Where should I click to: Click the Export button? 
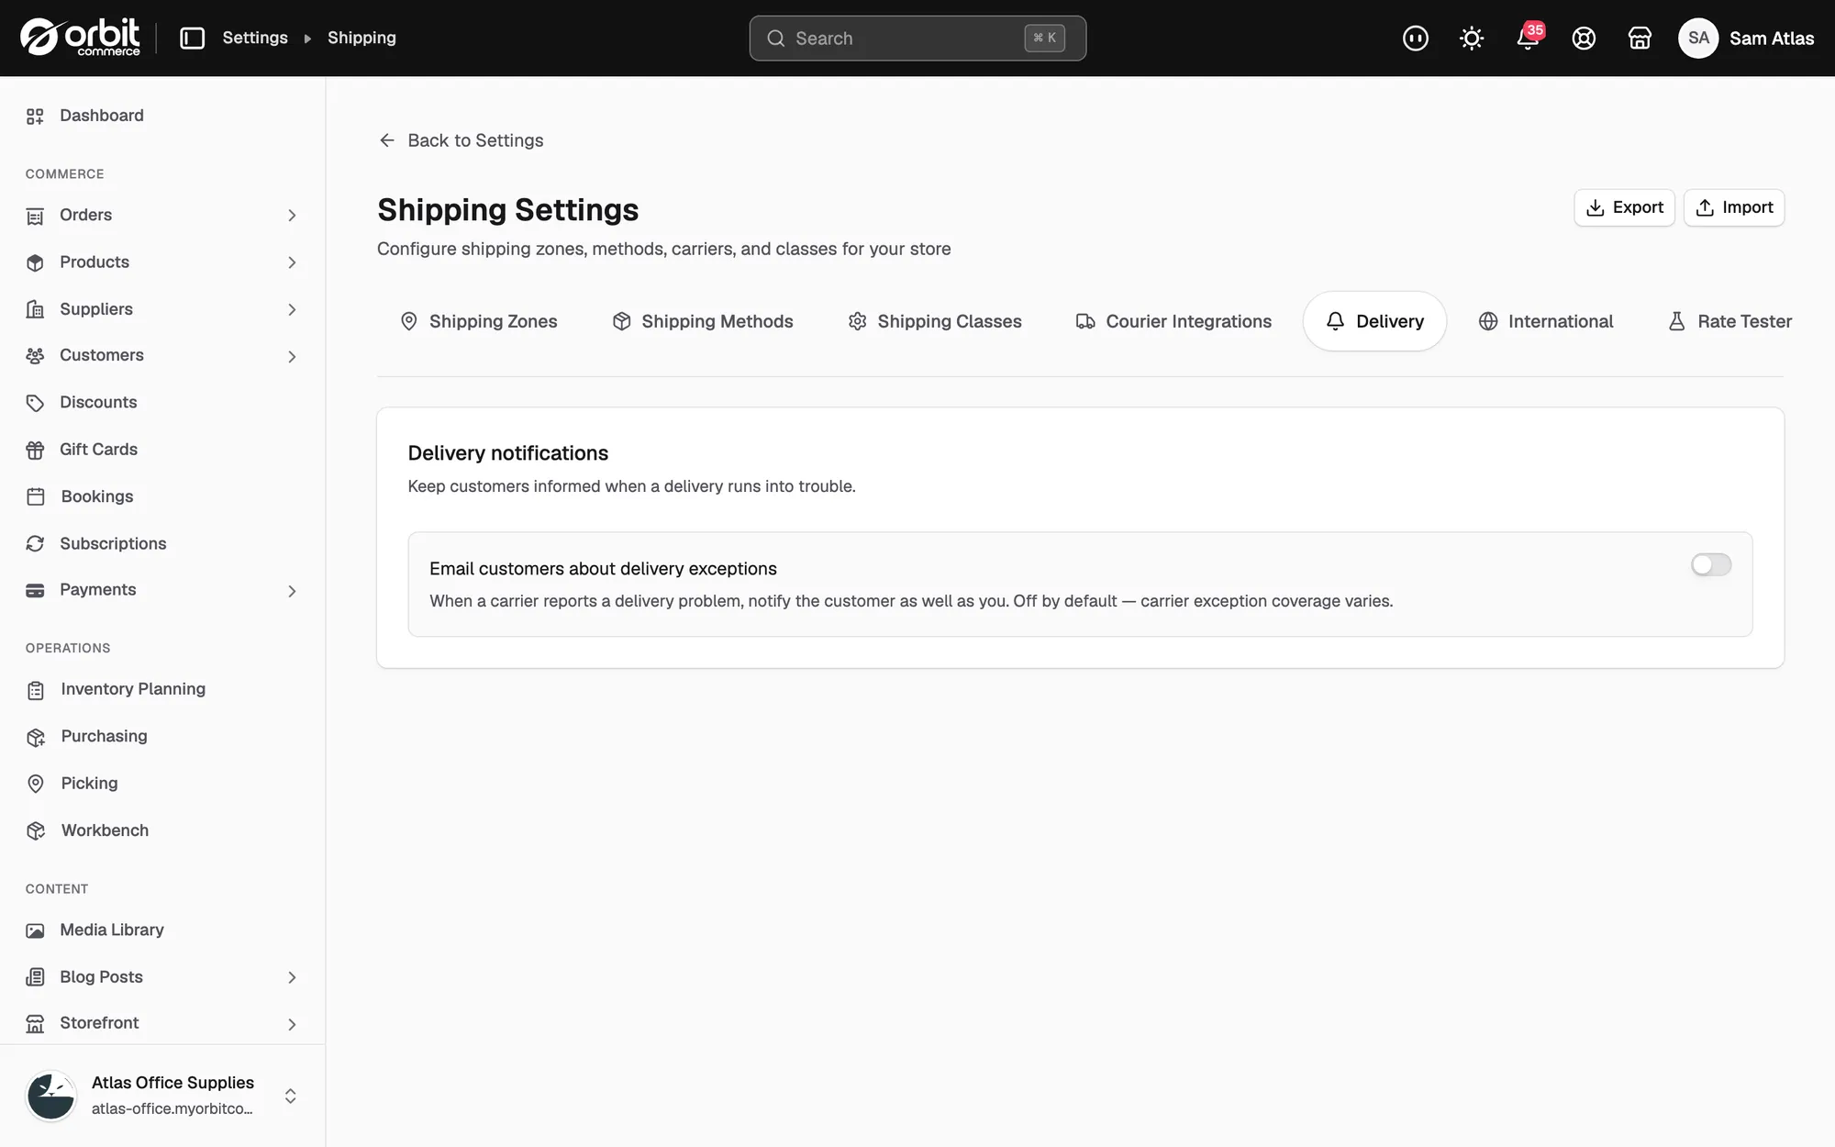1624,207
